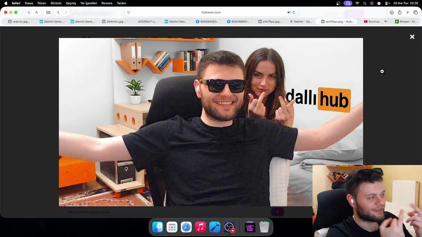Switch to the nnjsv1z.jpg tab
This screenshot has height=237, width=422.
click(19, 22)
